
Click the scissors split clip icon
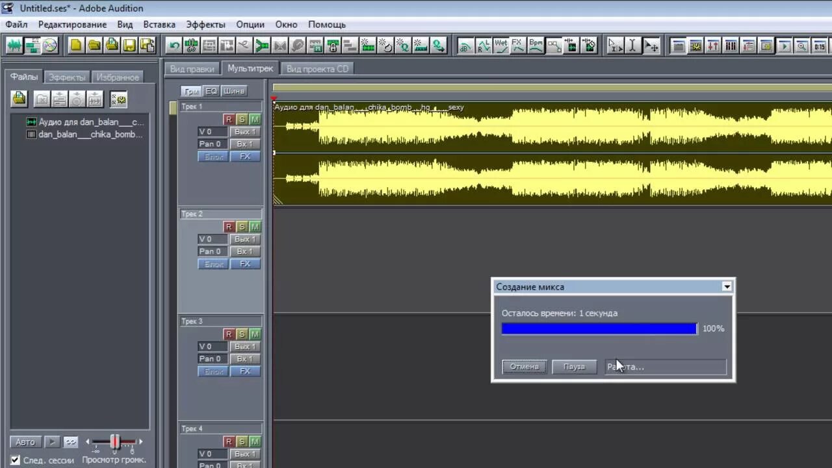click(x=191, y=45)
